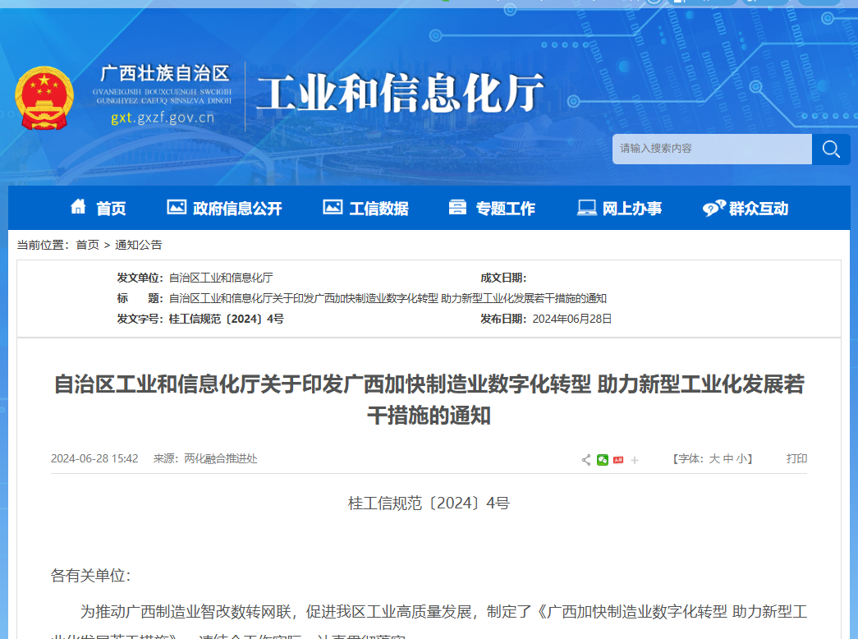Screen dimensions: 858x639
Task: Click the home icon beside 首页
Action: [x=79, y=208]
